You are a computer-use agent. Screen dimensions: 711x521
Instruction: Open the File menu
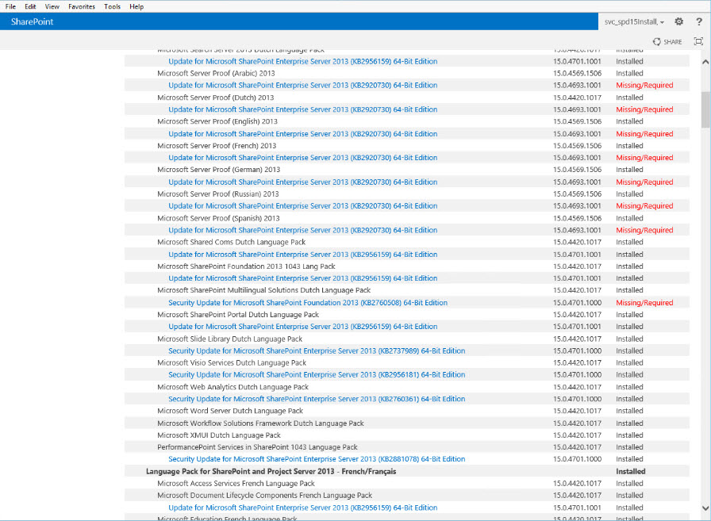pyautogui.click(x=10, y=6)
